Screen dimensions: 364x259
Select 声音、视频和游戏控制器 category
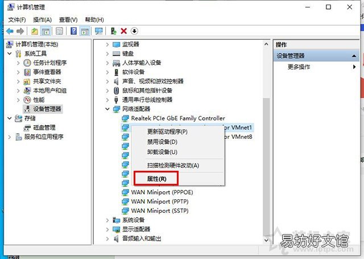(153, 81)
